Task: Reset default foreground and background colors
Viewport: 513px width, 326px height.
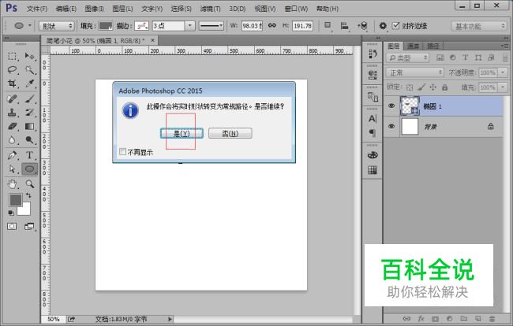Action: pyautogui.click(x=11, y=213)
